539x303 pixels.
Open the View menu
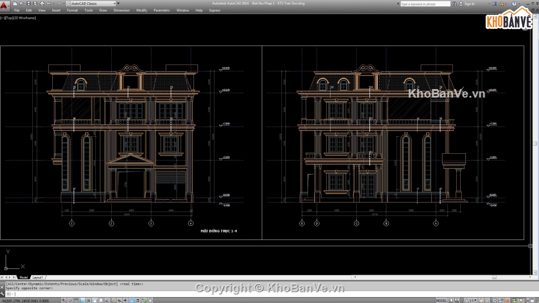(42, 10)
